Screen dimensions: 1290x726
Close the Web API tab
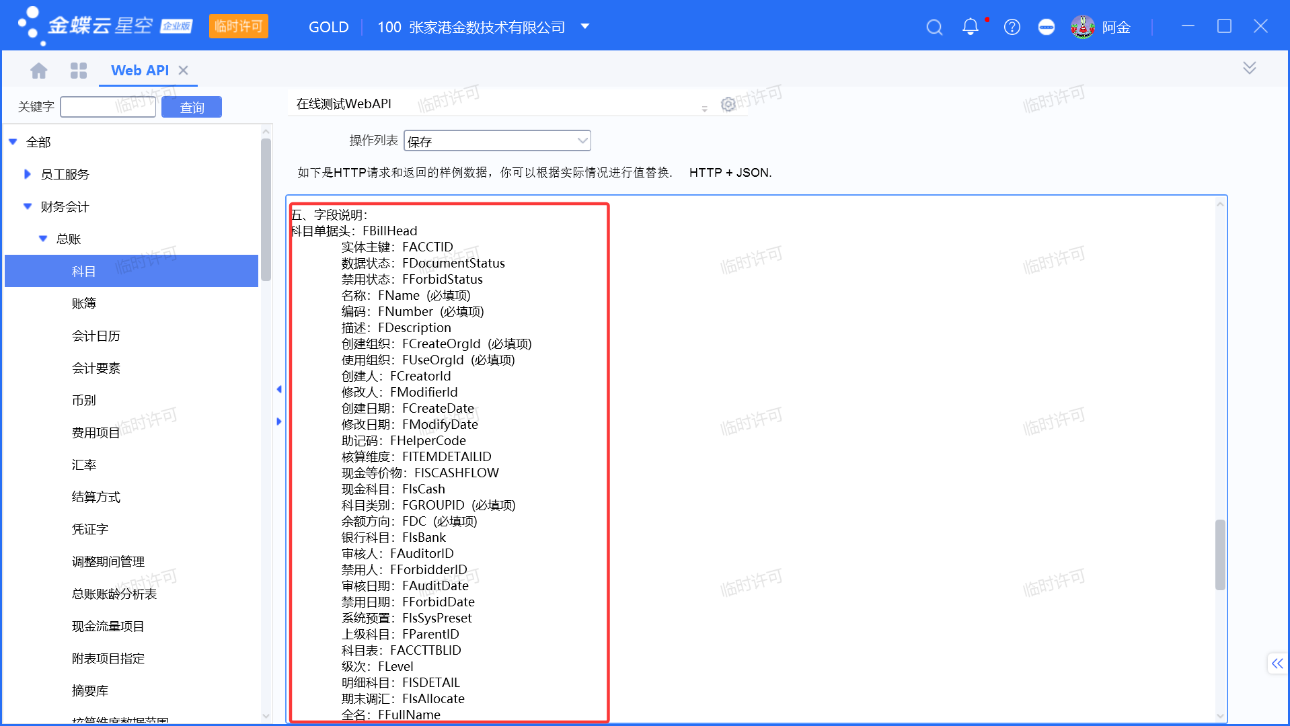[184, 70]
